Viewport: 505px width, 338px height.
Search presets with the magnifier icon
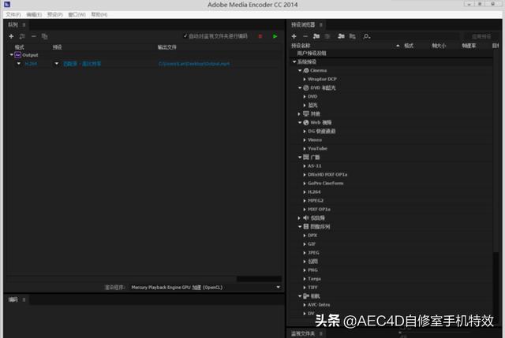tap(366, 36)
